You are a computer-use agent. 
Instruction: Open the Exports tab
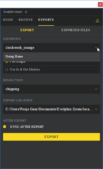46,20
